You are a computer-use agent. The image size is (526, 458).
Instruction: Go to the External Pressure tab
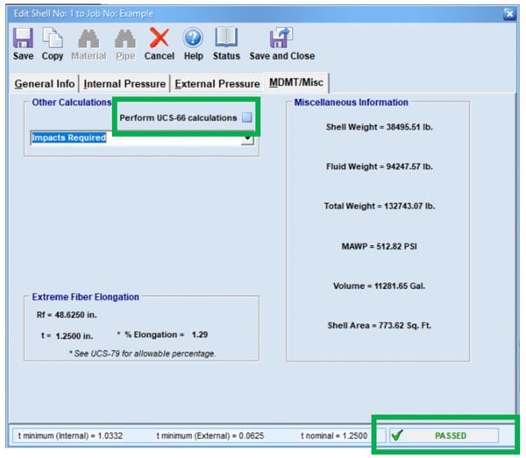(x=217, y=84)
